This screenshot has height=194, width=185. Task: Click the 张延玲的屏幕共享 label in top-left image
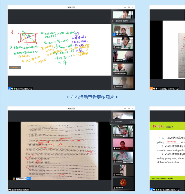coord(24,89)
